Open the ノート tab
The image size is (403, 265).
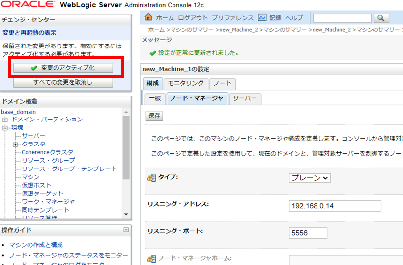[x=222, y=84]
